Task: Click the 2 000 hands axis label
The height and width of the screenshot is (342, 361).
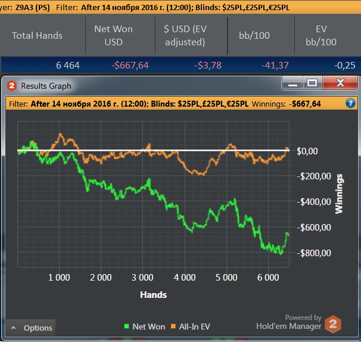Action: click(x=101, y=277)
